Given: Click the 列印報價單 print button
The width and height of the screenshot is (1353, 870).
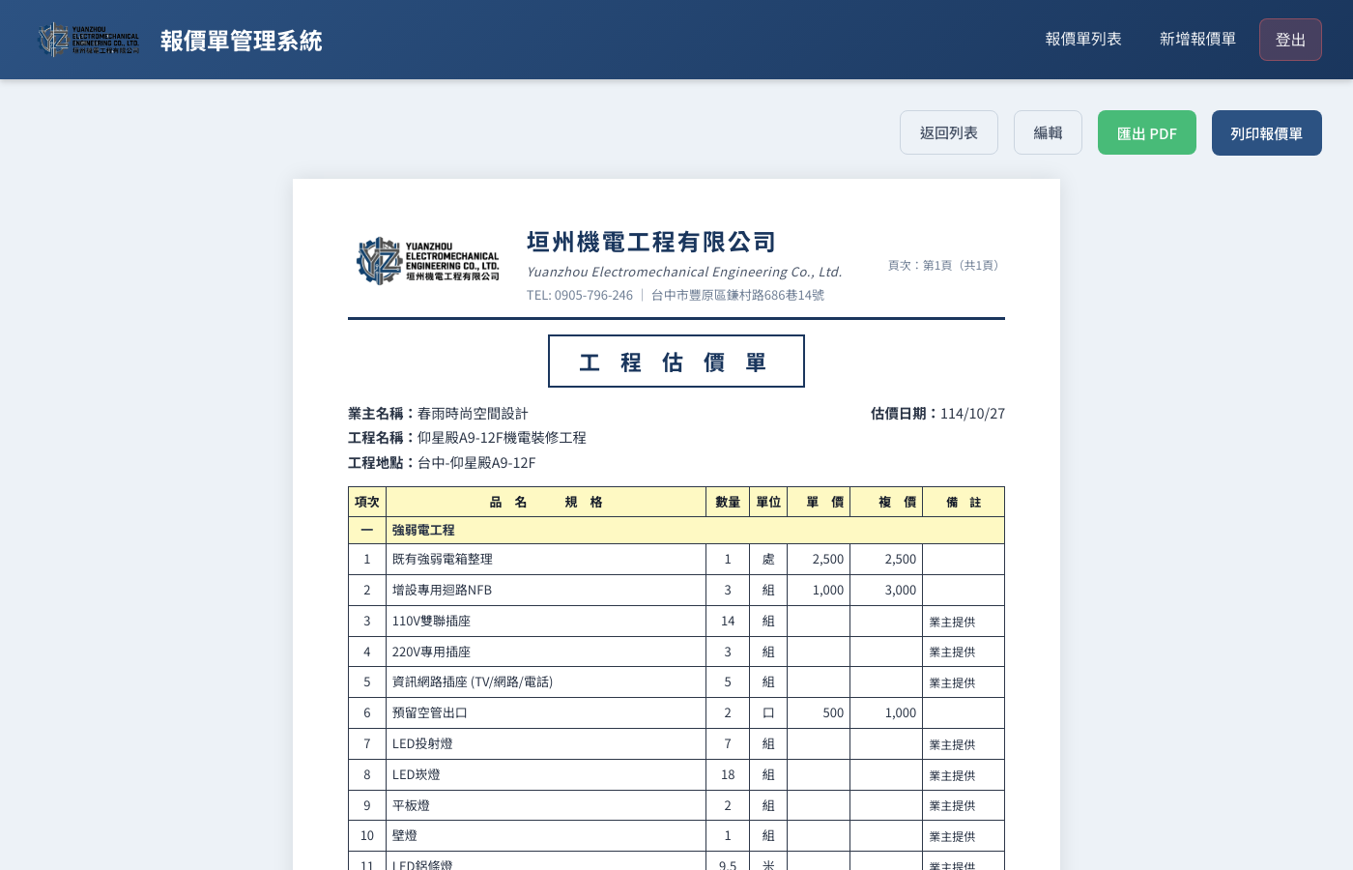Looking at the screenshot, I should pos(1266,132).
